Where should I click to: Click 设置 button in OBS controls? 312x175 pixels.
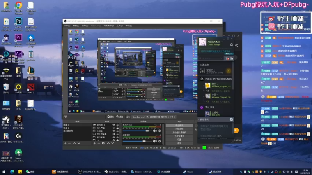click(x=179, y=140)
